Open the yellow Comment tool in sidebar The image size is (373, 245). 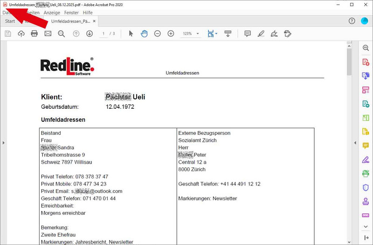[x=366, y=146]
